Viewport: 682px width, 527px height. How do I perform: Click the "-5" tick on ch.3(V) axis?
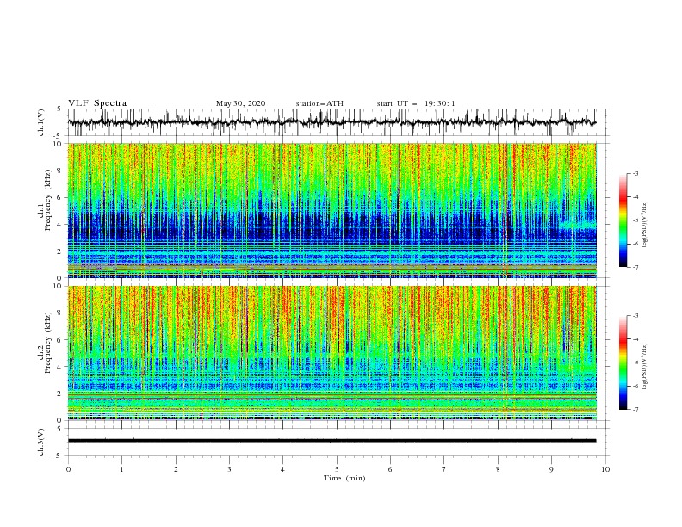[59, 456]
